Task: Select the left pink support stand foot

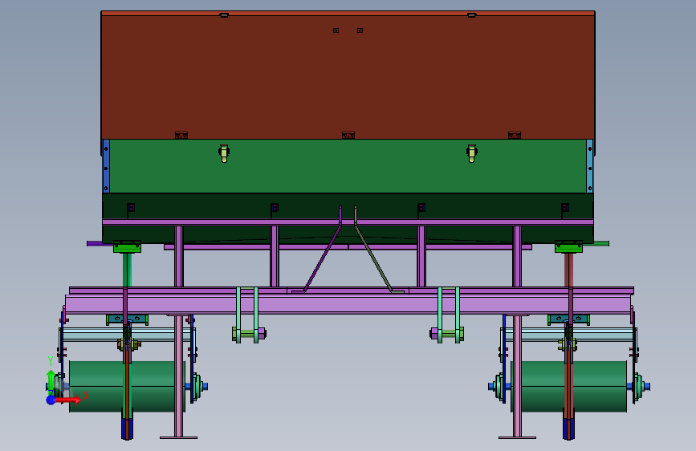Action: pyautogui.click(x=178, y=437)
